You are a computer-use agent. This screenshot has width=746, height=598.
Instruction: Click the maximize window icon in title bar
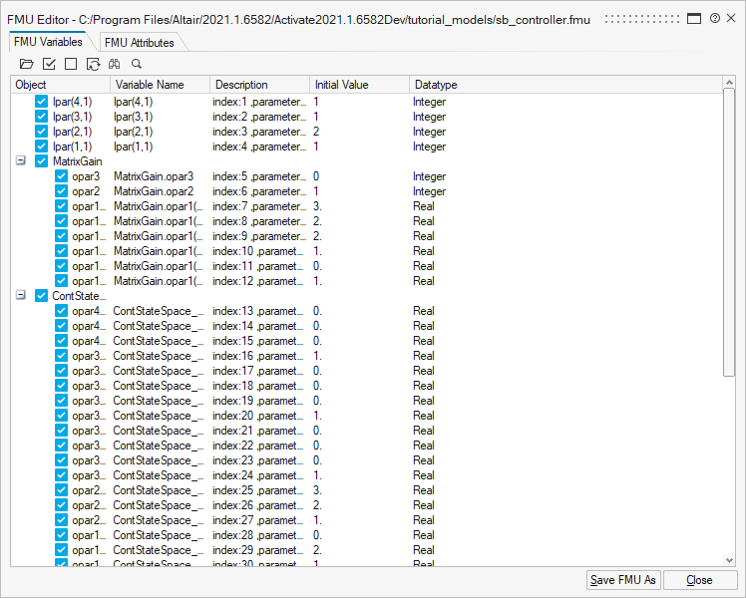(694, 19)
